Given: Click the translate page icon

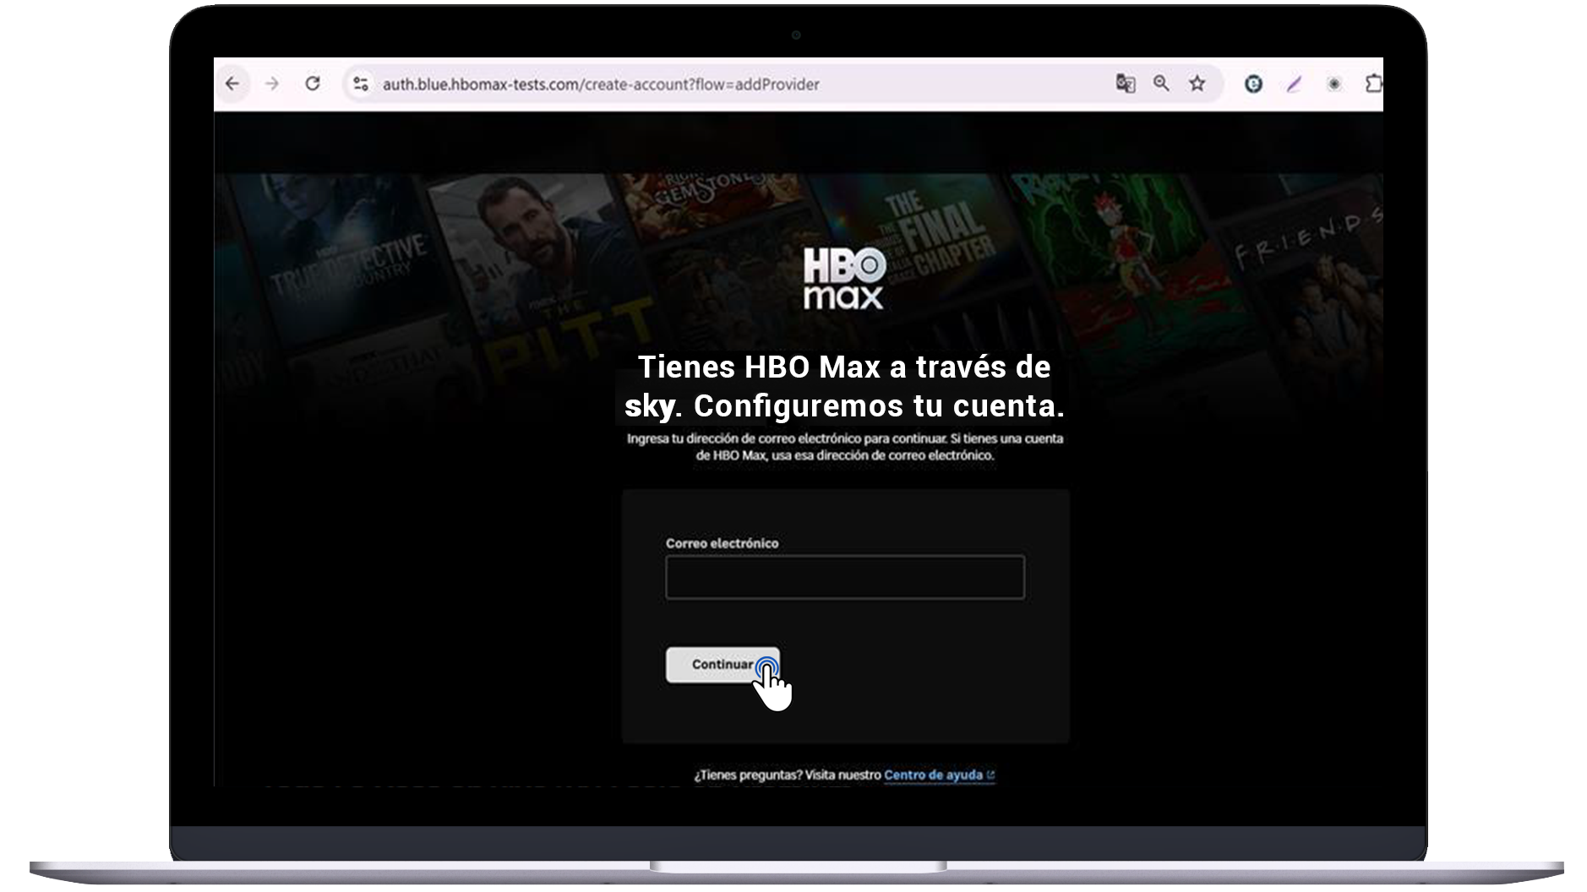Looking at the screenshot, I should click(x=1125, y=84).
